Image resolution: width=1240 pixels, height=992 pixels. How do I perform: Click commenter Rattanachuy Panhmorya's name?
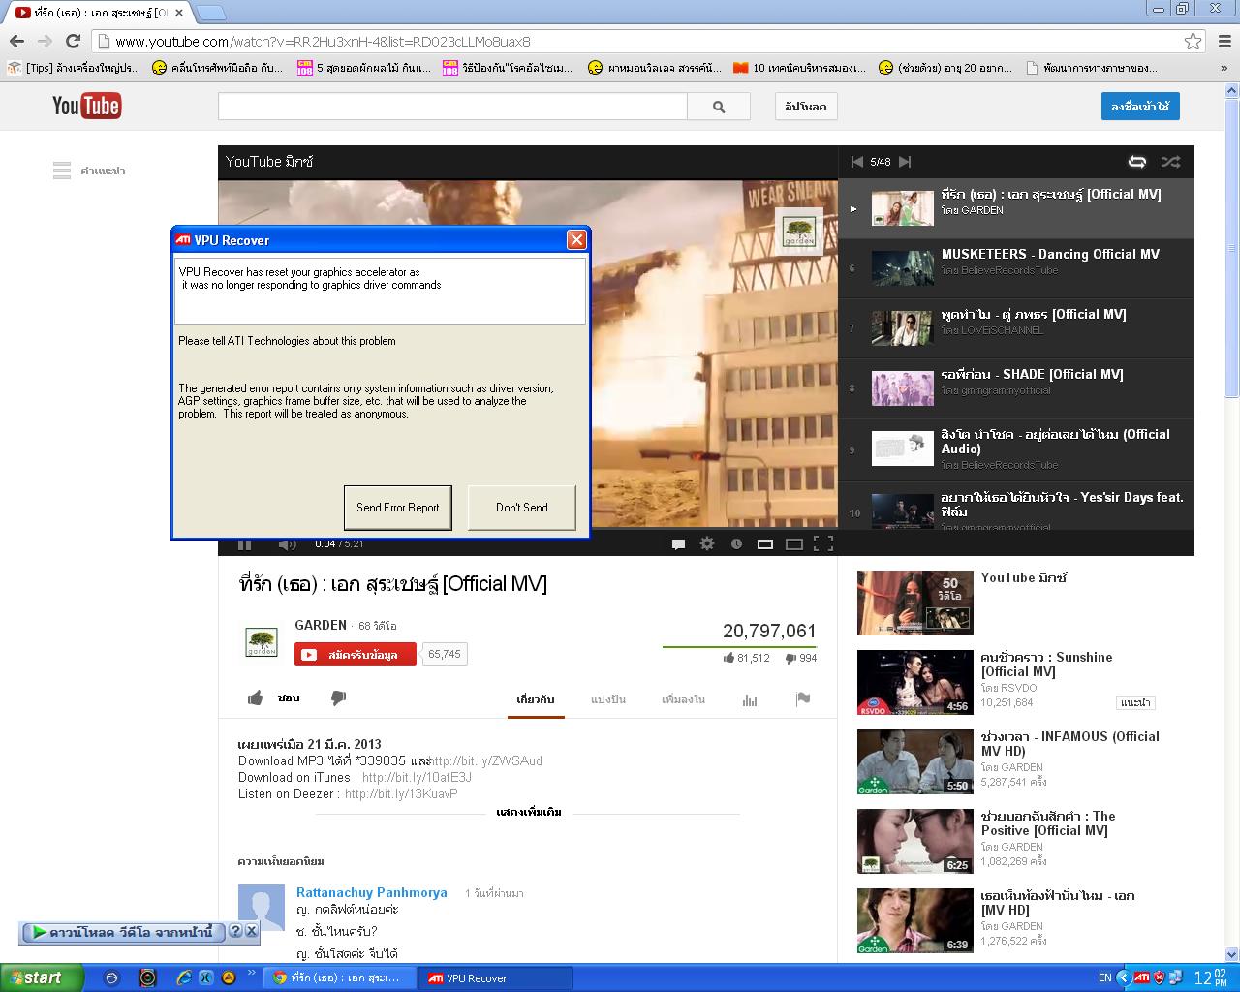click(x=372, y=892)
